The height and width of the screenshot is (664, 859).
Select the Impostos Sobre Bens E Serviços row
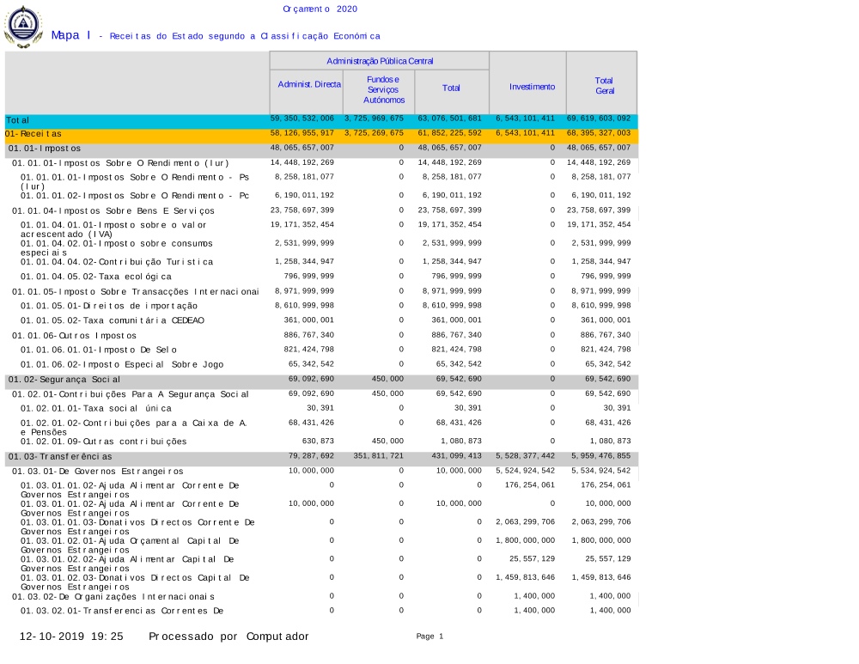coord(113,210)
